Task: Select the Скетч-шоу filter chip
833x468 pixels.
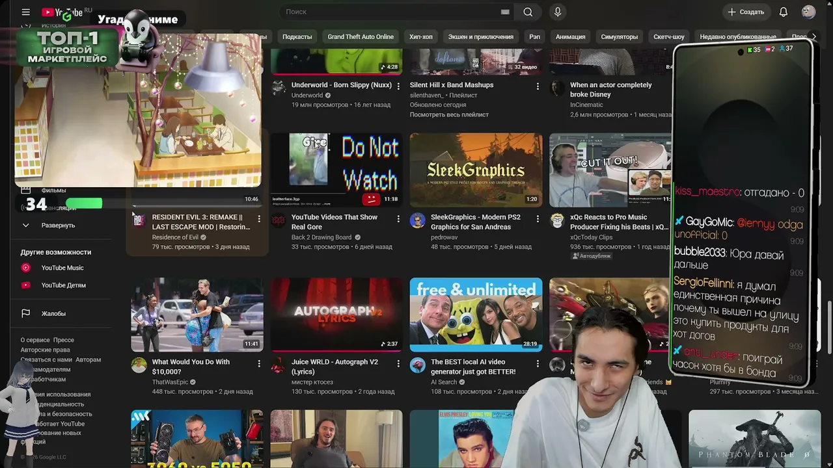Action: point(669,37)
